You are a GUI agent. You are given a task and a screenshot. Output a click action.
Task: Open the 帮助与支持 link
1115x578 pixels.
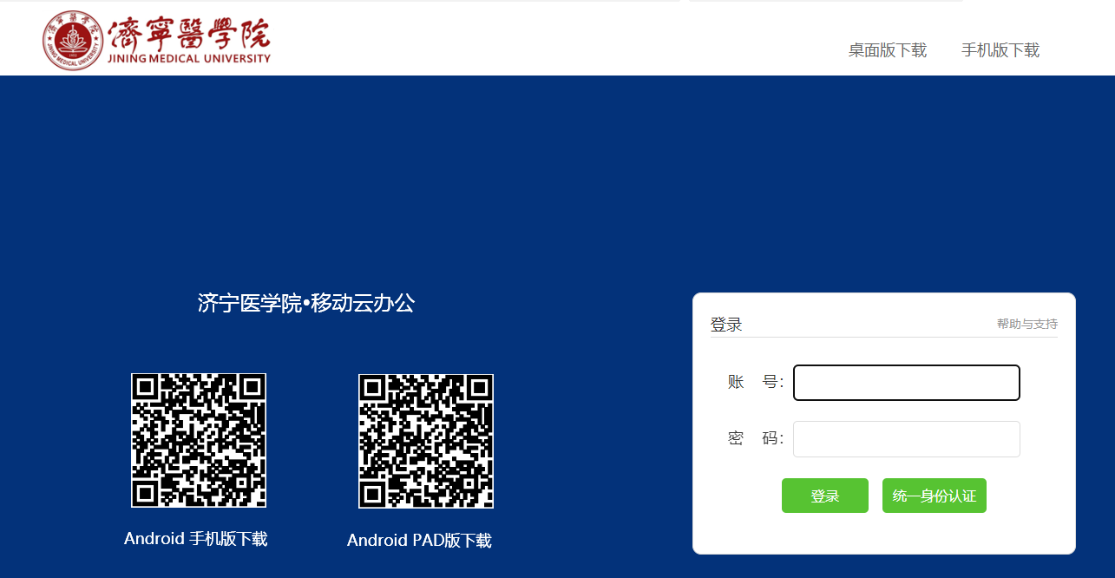(x=1027, y=324)
